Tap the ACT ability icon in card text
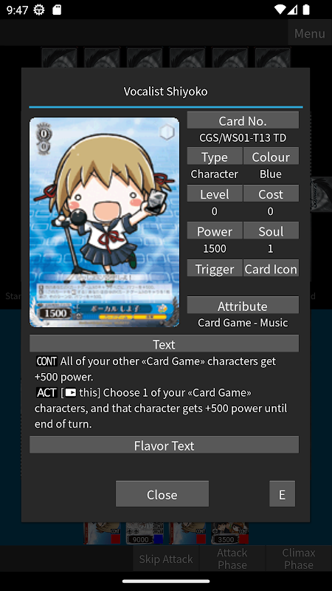 (x=46, y=393)
